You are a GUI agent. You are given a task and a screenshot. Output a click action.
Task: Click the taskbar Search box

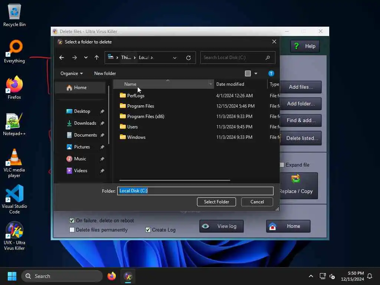point(62,276)
